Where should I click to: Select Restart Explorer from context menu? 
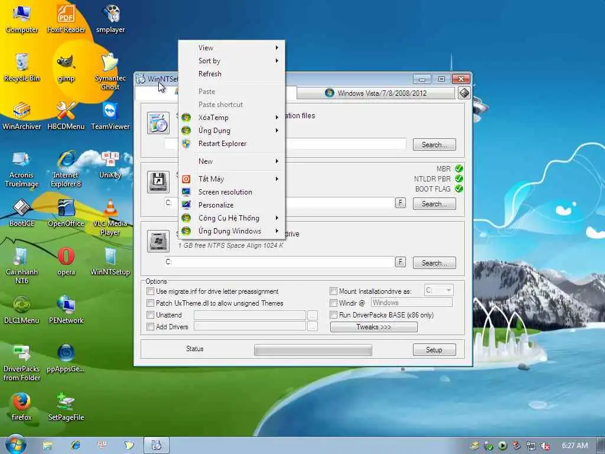click(232, 144)
